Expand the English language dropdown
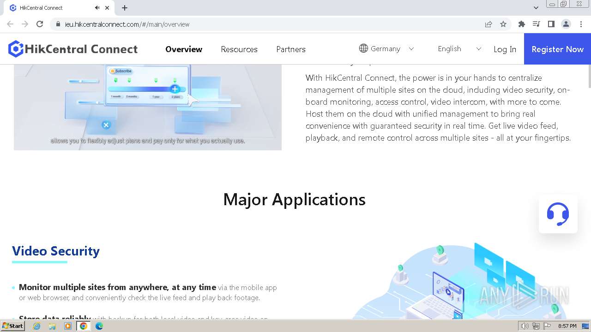591x332 pixels. tap(459, 48)
